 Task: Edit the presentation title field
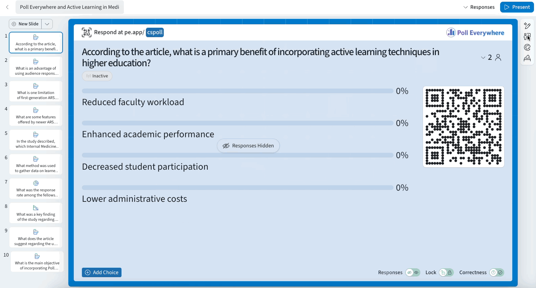pyautogui.click(x=70, y=7)
